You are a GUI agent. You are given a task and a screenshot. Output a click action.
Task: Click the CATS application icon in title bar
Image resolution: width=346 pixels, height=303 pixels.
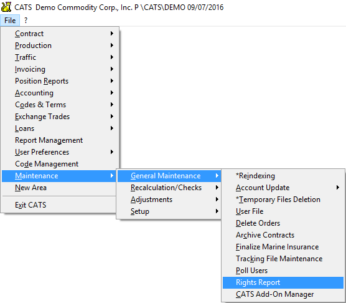6,7
